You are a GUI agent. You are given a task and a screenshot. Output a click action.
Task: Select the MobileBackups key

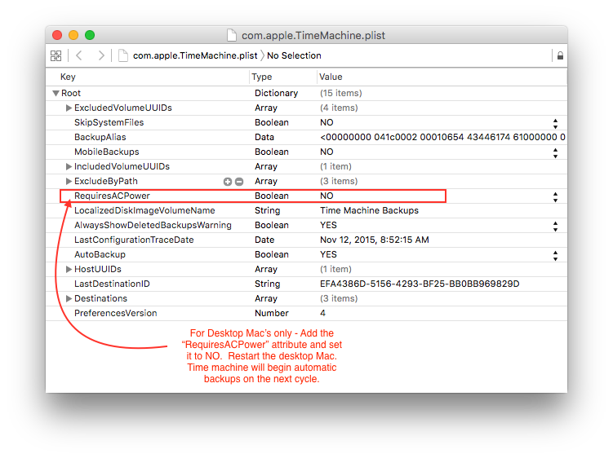tap(107, 152)
